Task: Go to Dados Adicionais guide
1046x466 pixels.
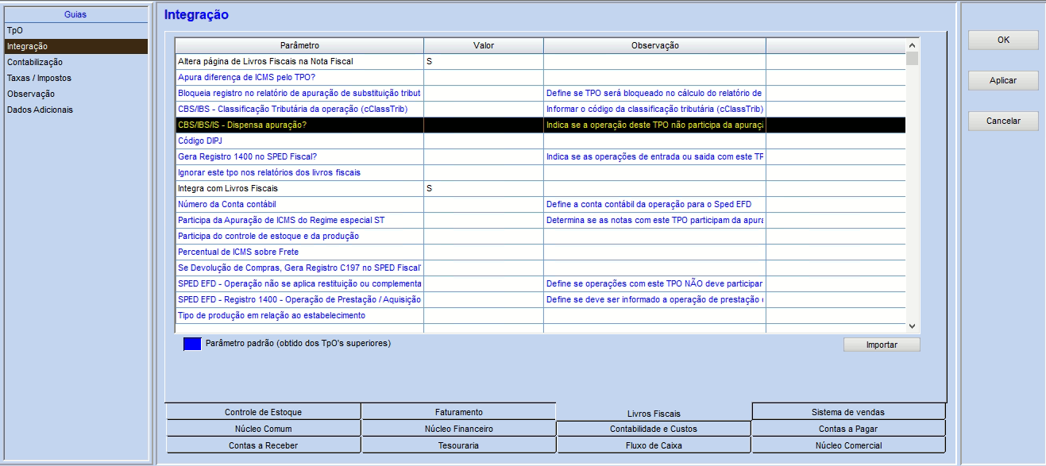Action: 40,110
